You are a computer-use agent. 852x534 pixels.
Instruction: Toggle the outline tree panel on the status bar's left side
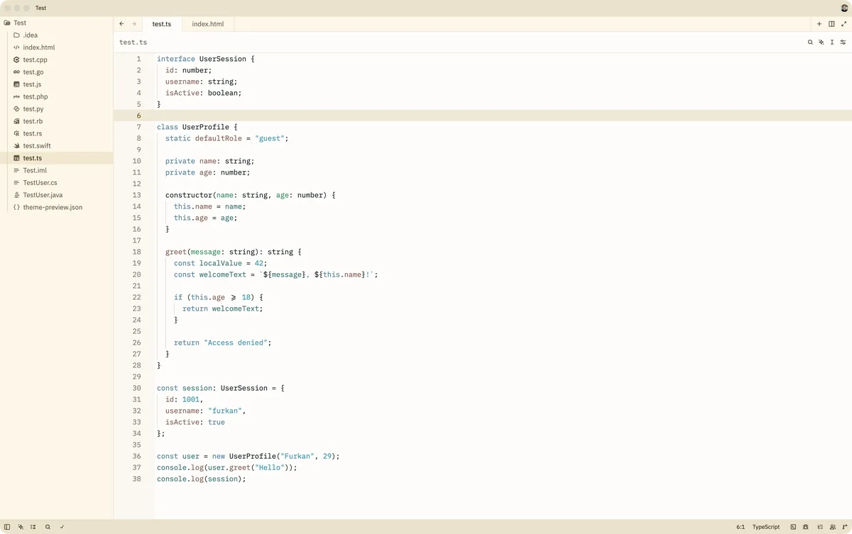[33, 527]
